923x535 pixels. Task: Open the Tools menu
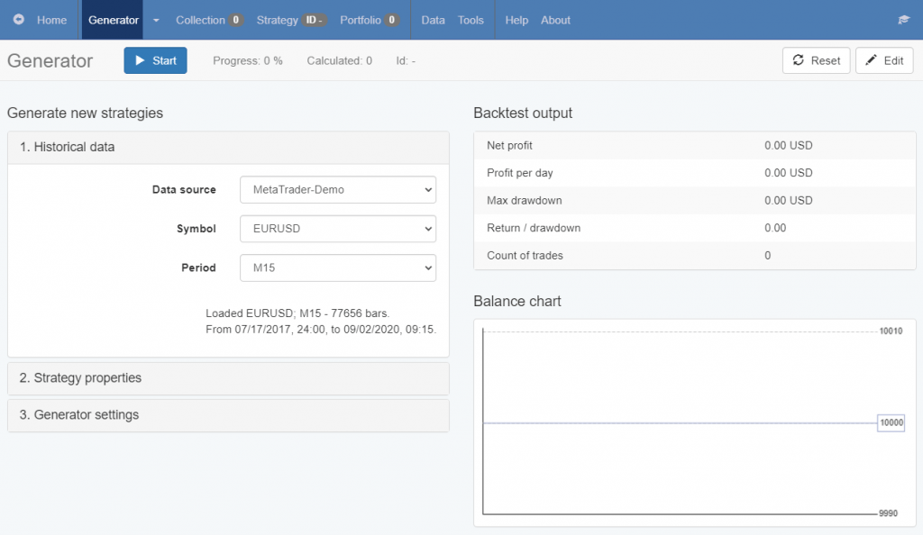click(471, 20)
